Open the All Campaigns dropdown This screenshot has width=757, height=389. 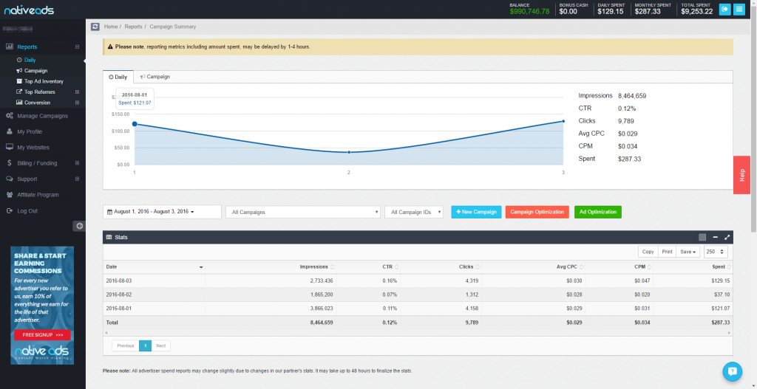click(x=303, y=212)
